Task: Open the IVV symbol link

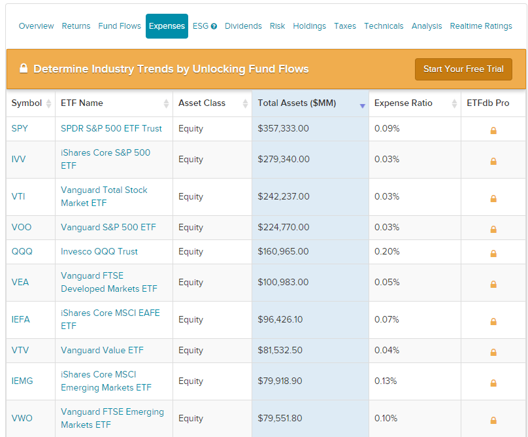Action: coord(18,159)
